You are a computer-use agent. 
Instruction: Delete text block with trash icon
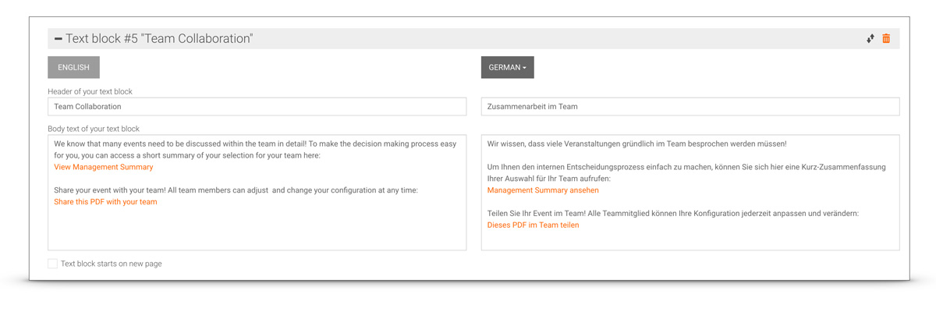click(x=886, y=39)
